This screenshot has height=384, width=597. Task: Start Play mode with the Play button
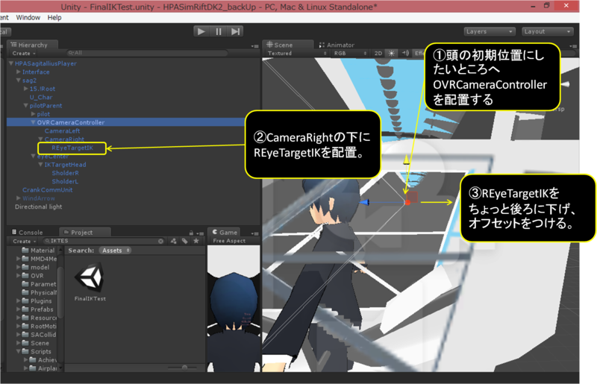coord(201,31)
